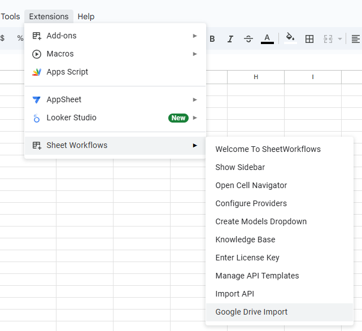The height and width of the screenshot is (331, 362).
Task: Choose Configure Providers option
Action: tap(251, 203)
